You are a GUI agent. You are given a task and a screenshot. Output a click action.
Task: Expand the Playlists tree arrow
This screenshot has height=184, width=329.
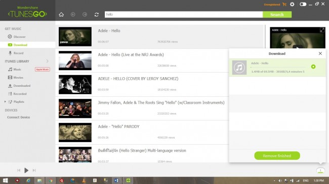(5, 102)
